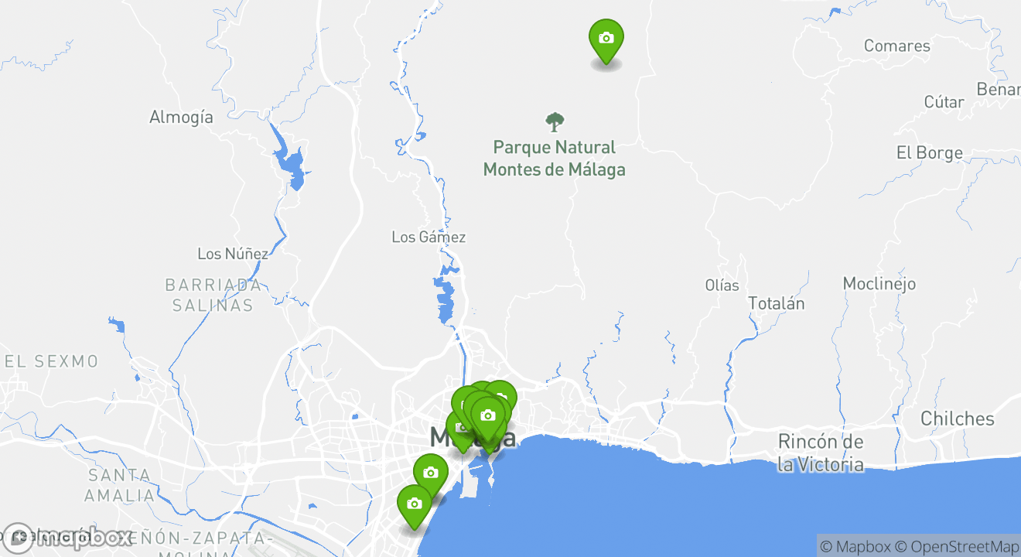This screenshot has height=557, width=1021.
Task: Click the Los Gámez label
Action: point(429,237)
